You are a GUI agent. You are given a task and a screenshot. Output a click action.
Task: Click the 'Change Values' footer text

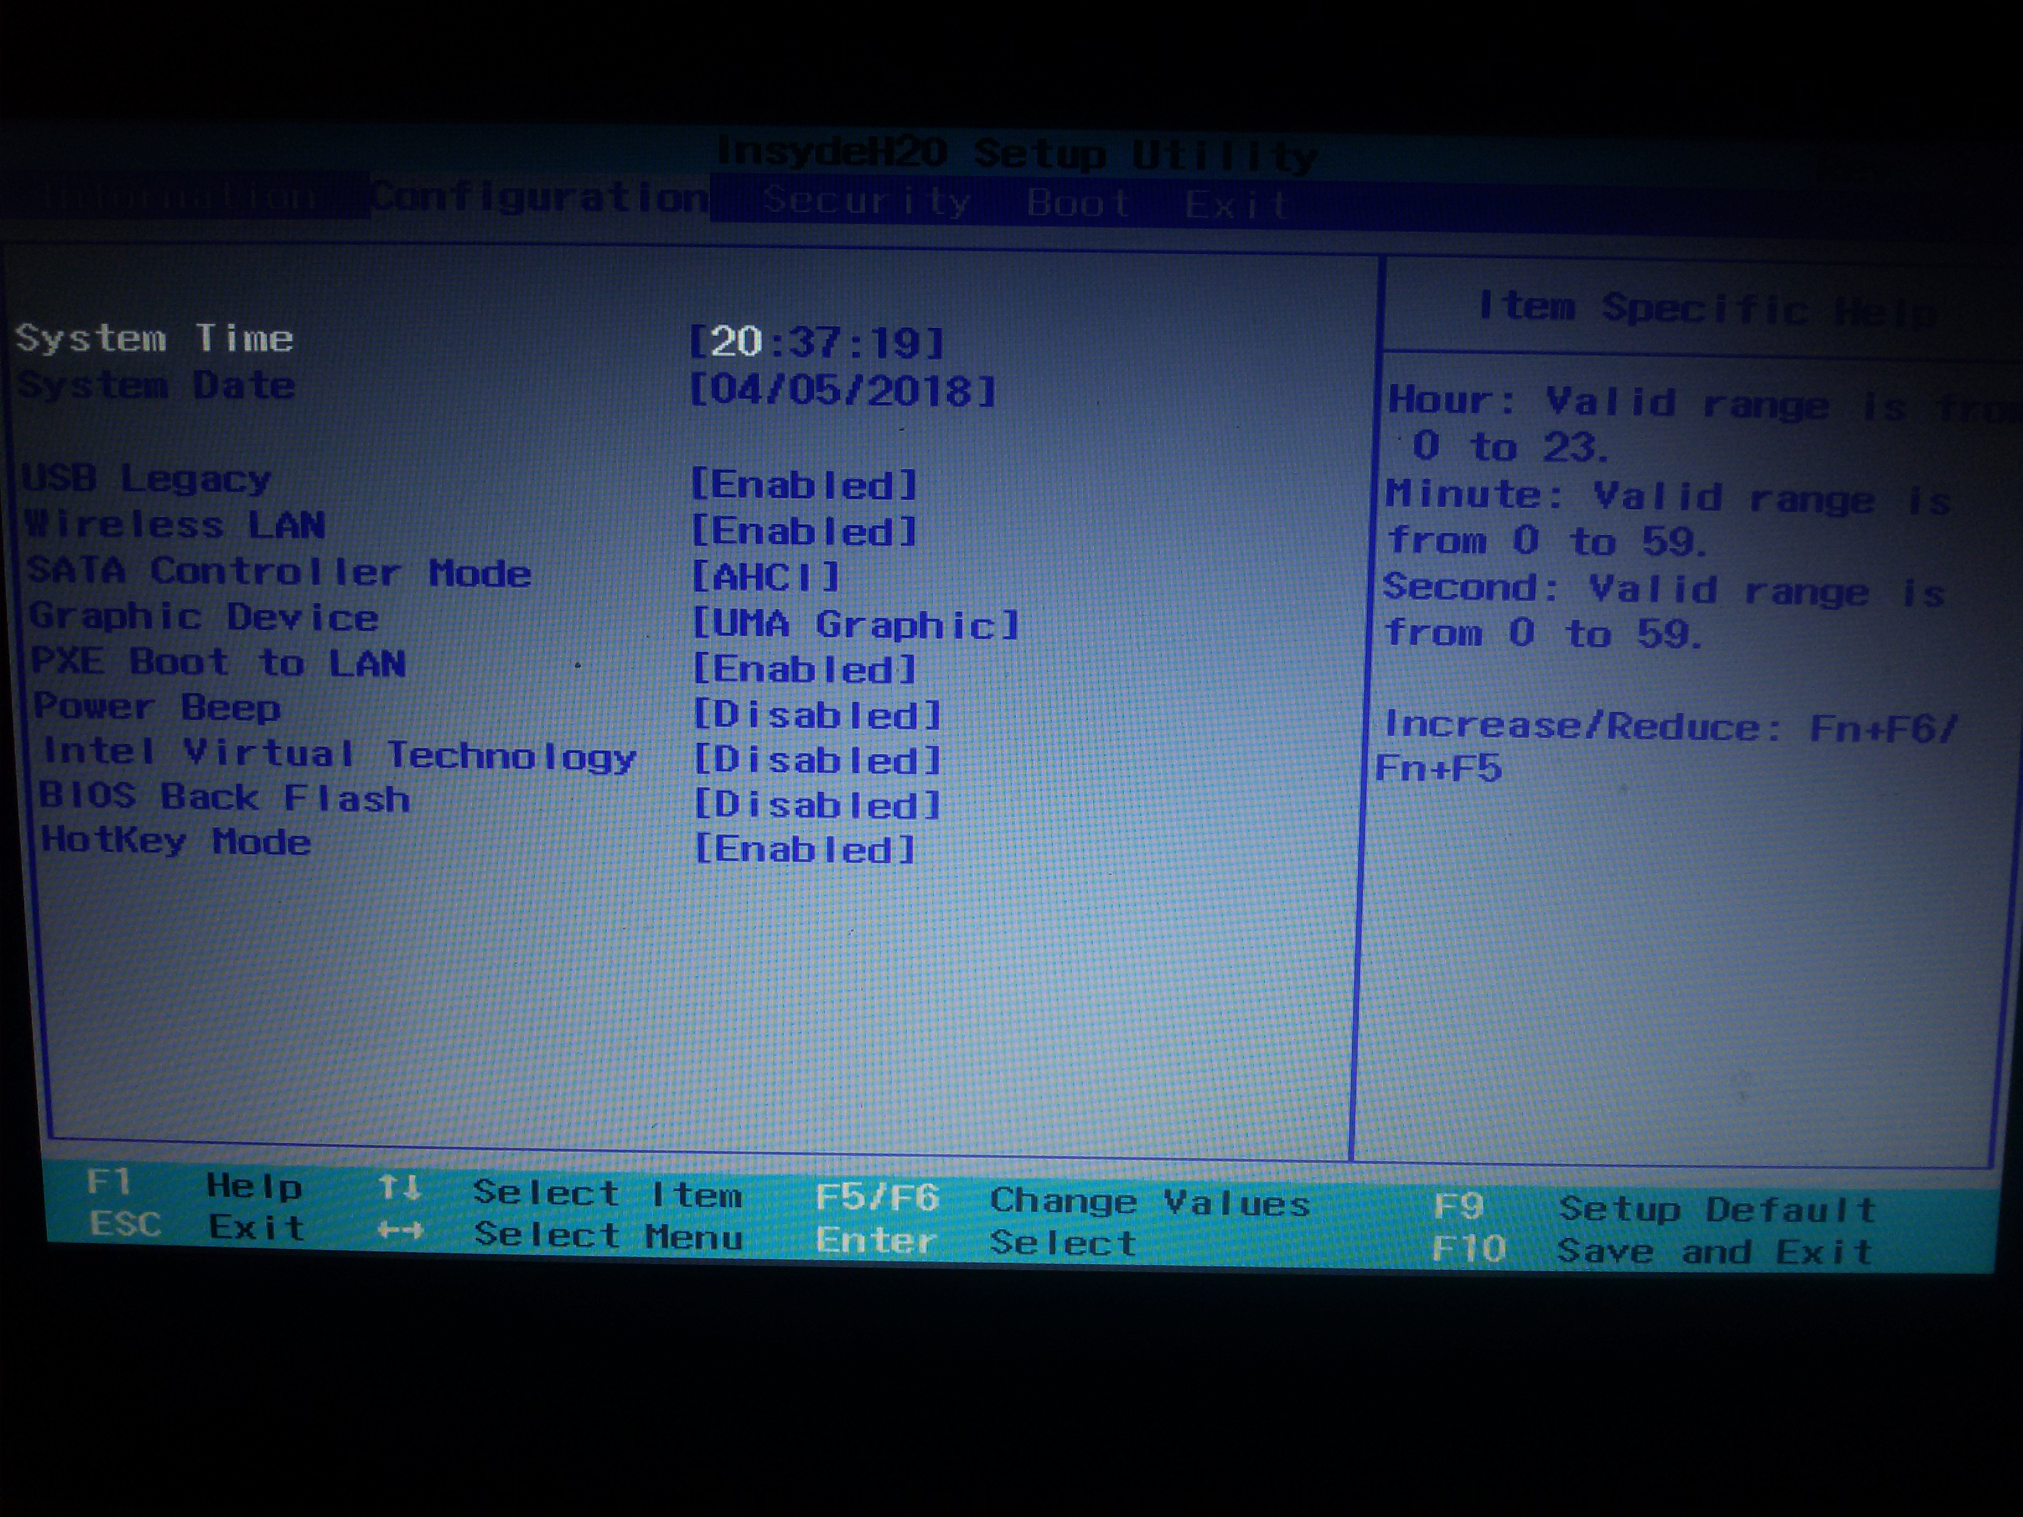coord(1150,1202)
